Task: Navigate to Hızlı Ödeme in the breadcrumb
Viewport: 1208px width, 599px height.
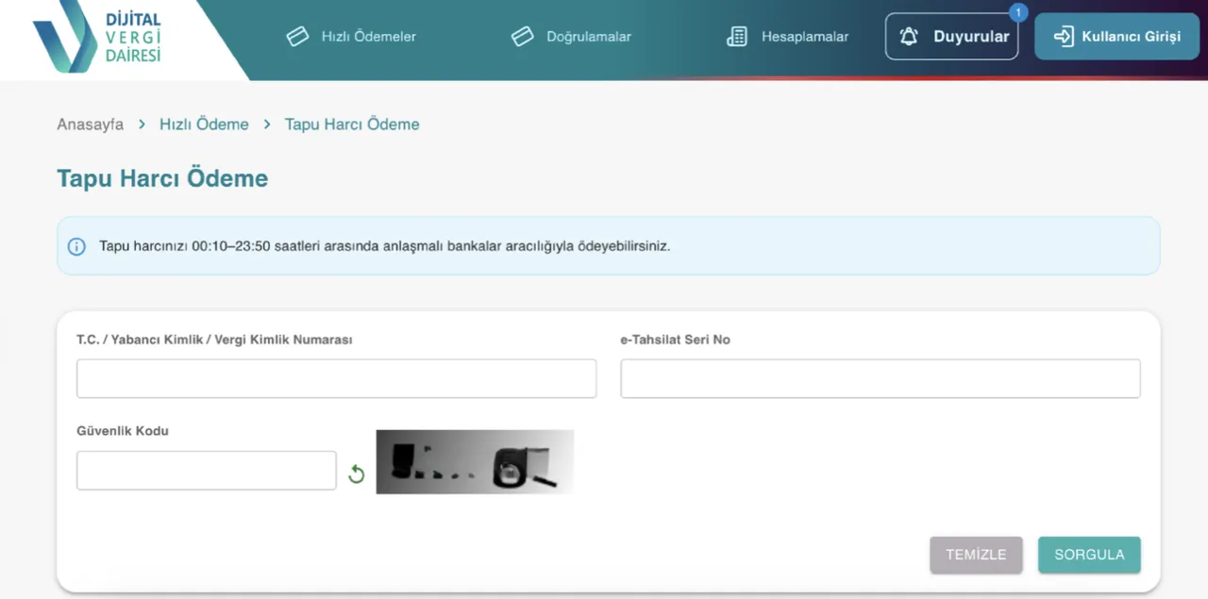Action: click(204, 125)
